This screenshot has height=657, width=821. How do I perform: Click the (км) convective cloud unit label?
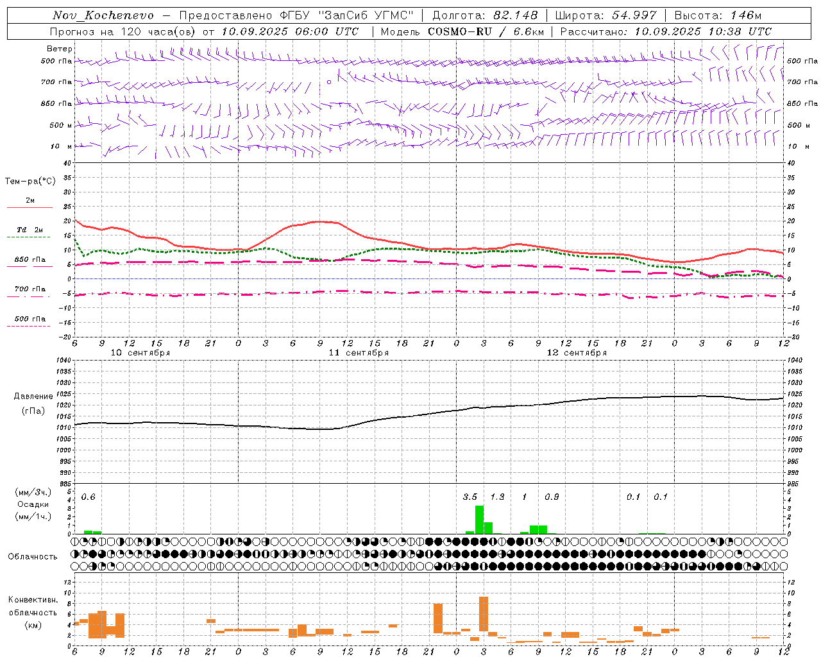pyautogui.click(x=33, y=625)
